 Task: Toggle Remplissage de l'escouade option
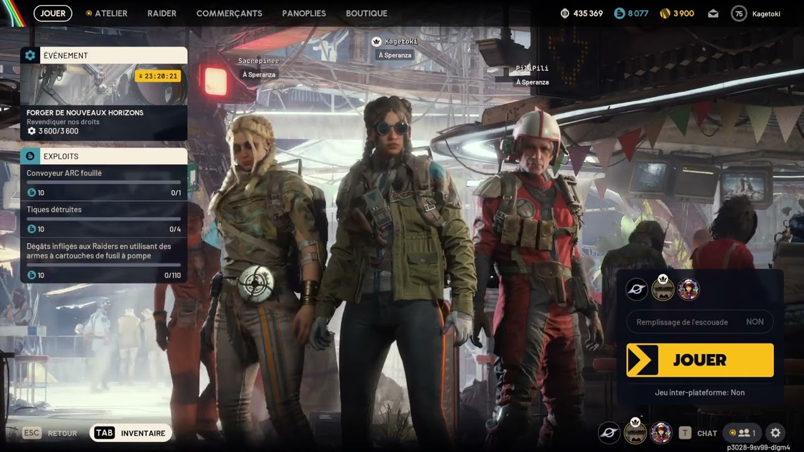pyautogui.click(x=700, y=322)
